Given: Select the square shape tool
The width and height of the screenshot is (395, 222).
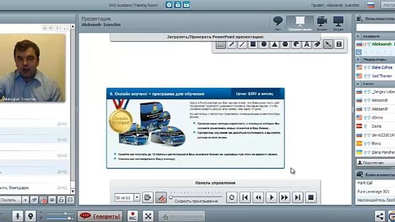Looking at the screenshot, I should pyautogui.click(x=253, y=44).
